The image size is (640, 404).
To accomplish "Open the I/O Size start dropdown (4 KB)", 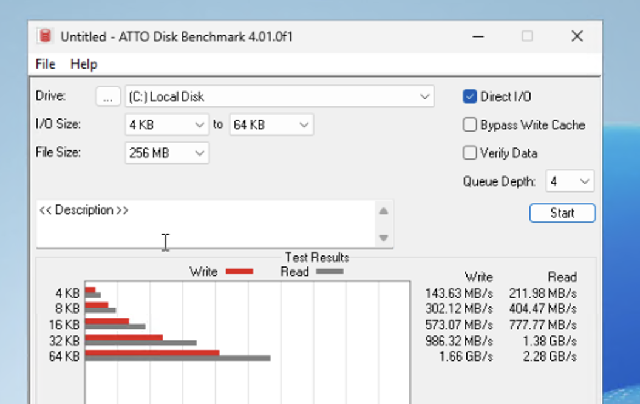I will (x=167, y=125).
